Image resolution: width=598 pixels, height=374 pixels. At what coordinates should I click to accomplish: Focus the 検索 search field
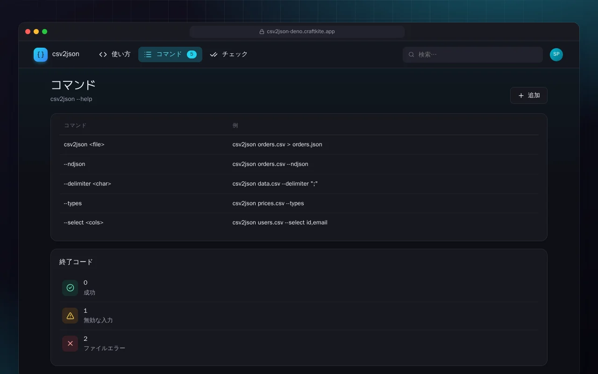click(473, 55)
